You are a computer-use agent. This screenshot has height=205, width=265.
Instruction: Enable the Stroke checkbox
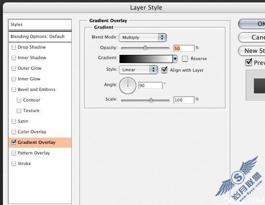point(13,164)
